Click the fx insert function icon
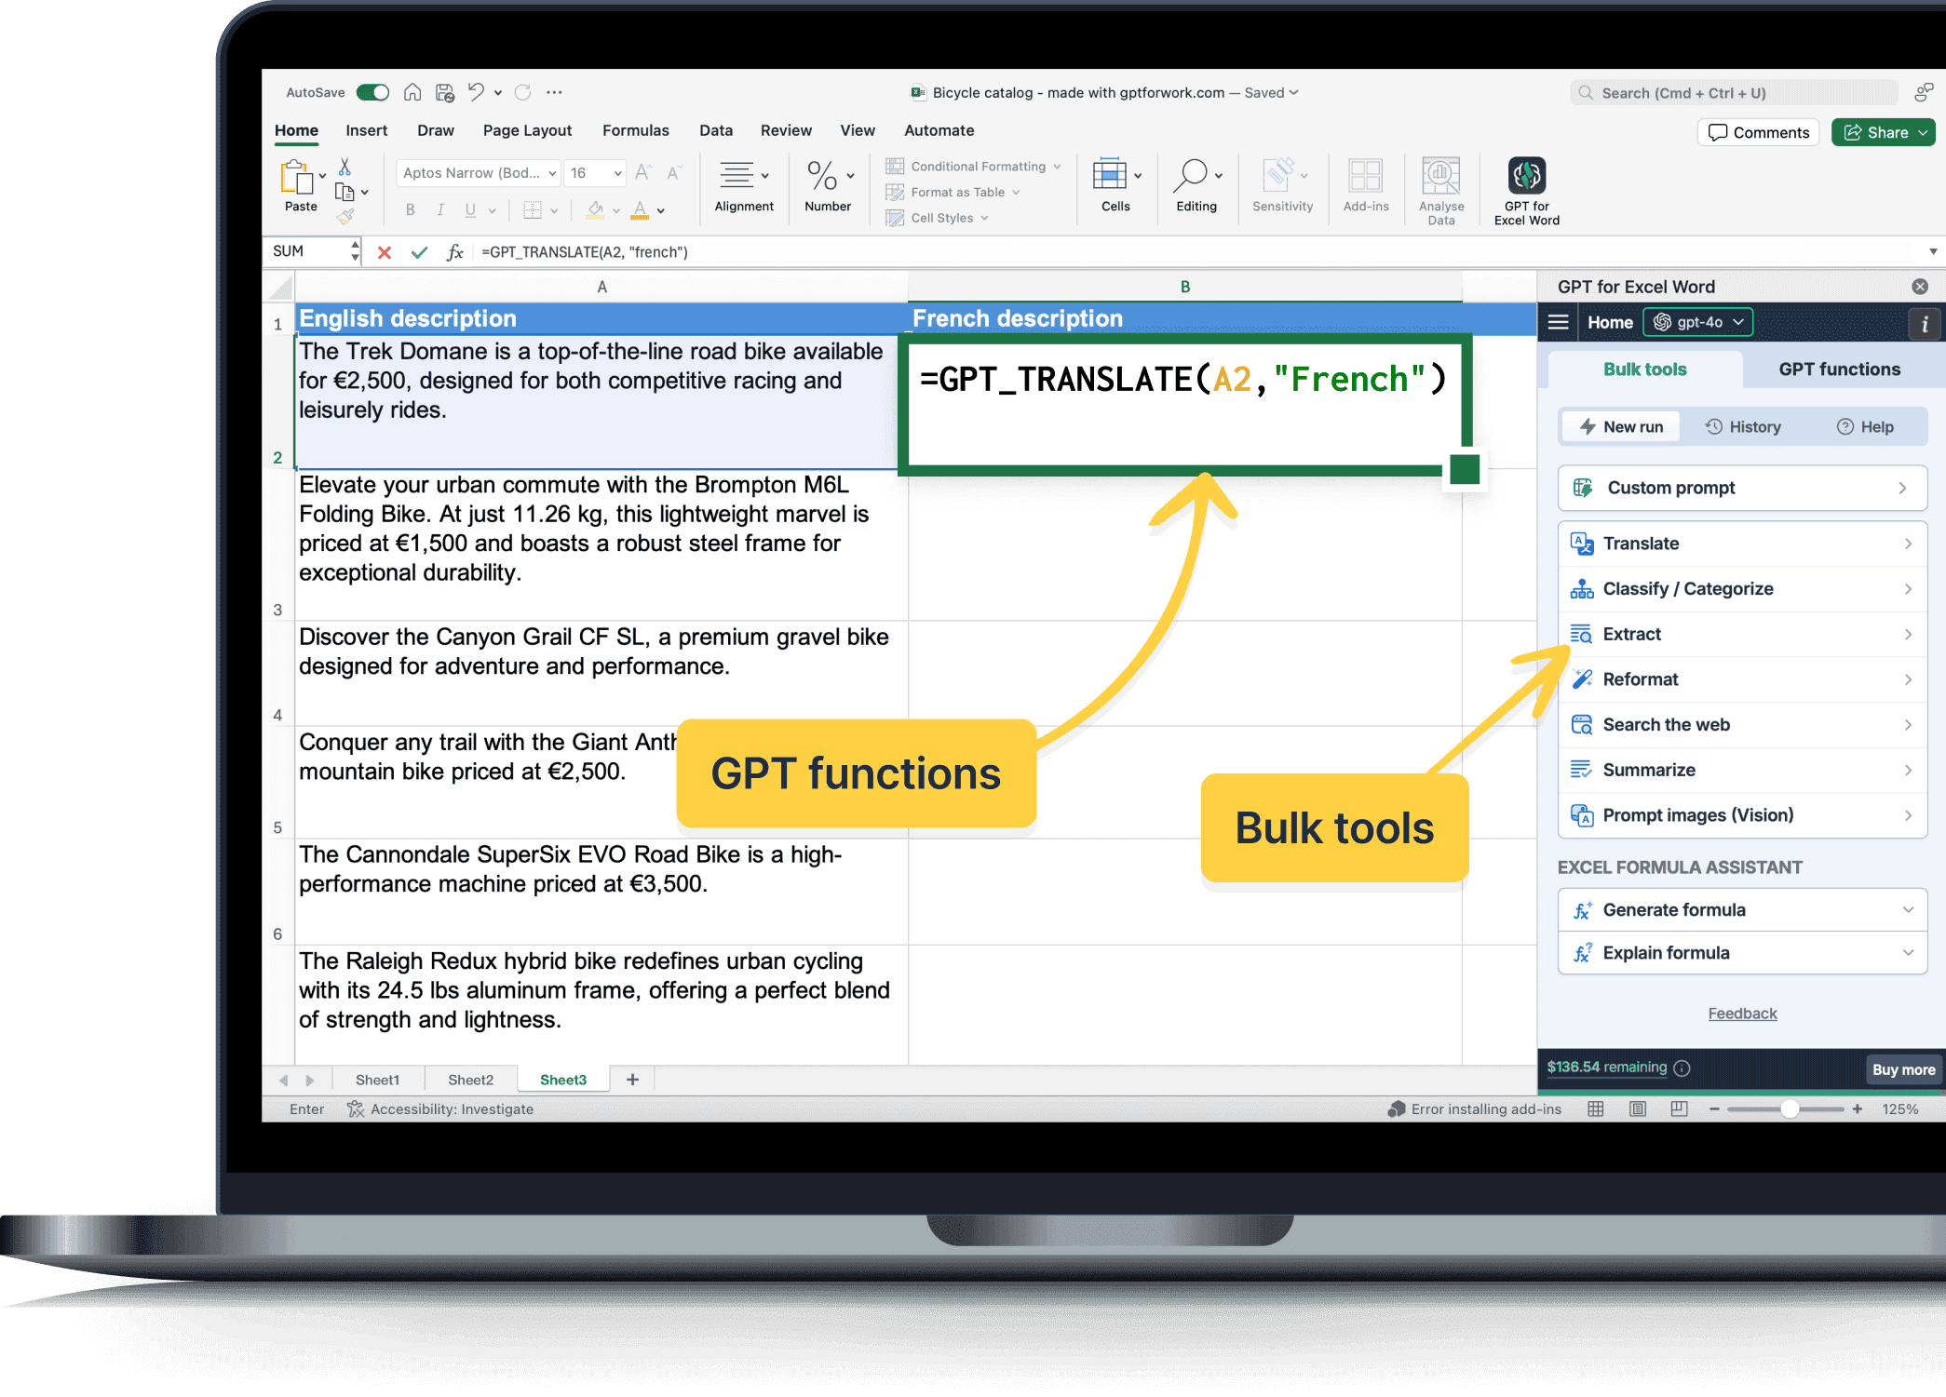The width and height of the screenshot is (1946, 1397). tap(454, 252)
